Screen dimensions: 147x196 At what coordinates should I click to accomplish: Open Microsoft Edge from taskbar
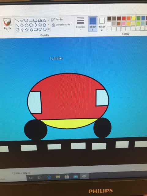(49, 177)
